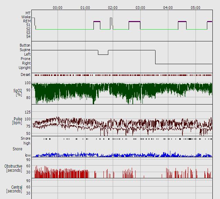The image size is (220, 199).
Task: Click the SpO2 80 axis value
Action: (x=28, y=98)
